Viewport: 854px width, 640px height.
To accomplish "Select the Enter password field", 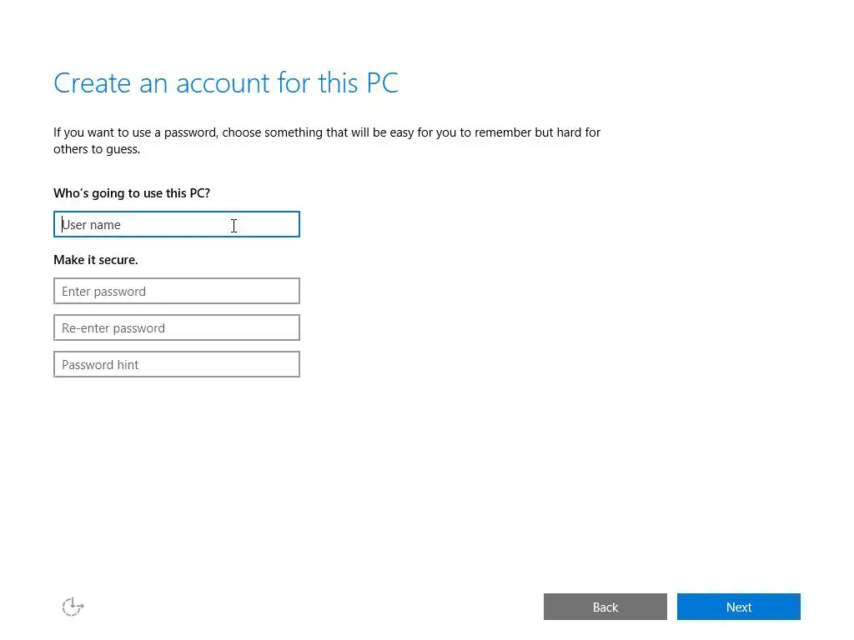I will [x=177, y=291].
